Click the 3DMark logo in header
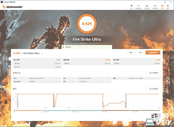Image resolution: width=174 pixels, height=127 pixels. 12,7
